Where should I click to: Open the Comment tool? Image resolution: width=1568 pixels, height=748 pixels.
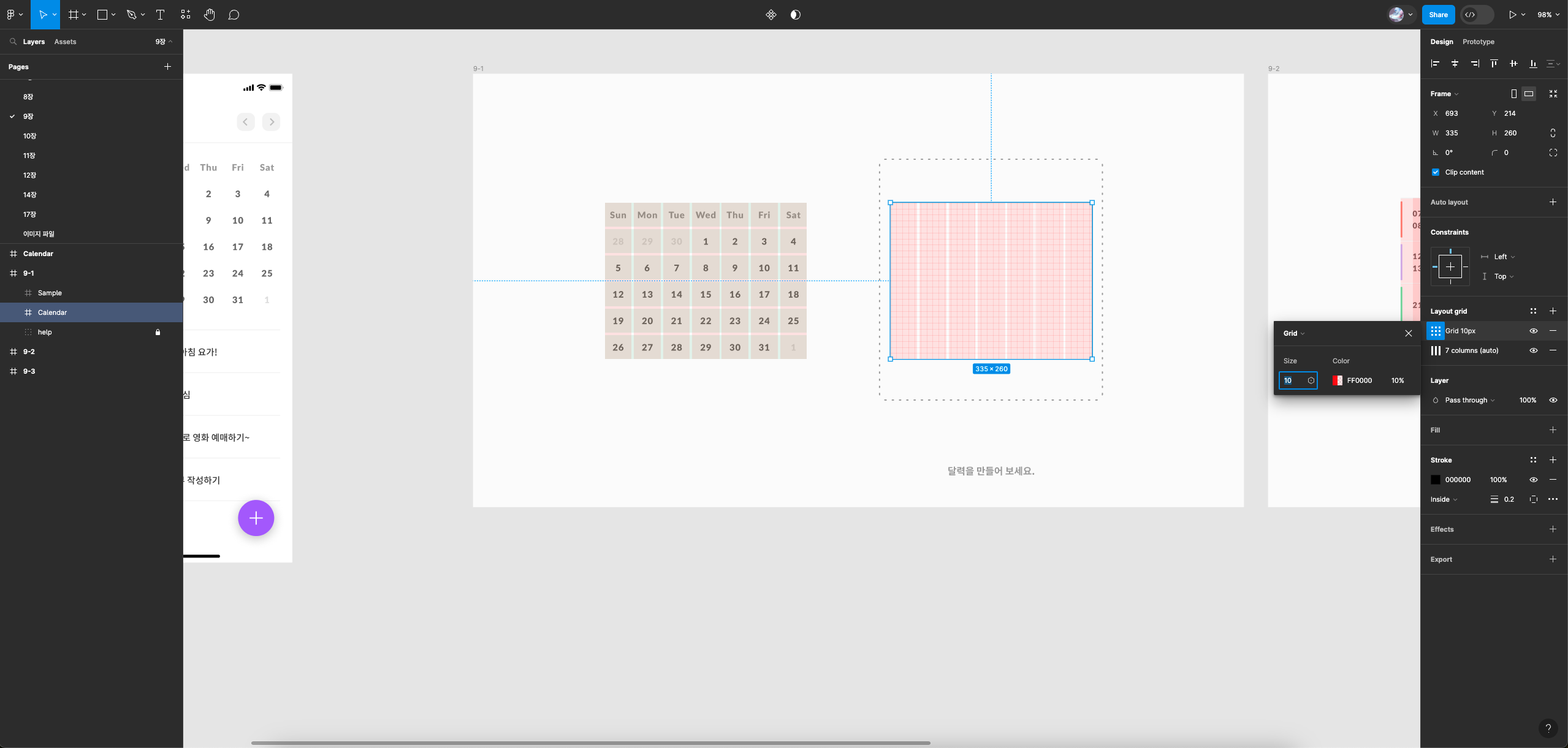point(234,15)
